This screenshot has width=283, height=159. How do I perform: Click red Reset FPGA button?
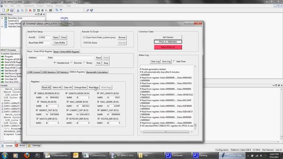point(168,47)
